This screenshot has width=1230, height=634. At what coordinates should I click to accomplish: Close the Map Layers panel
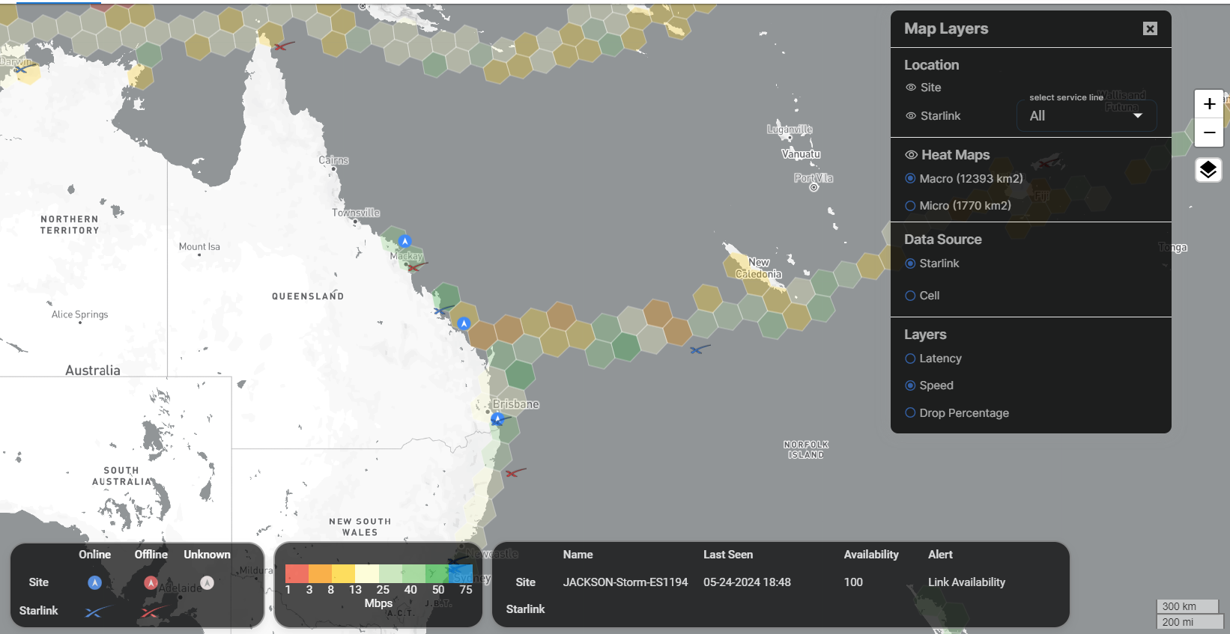click(x=1150, y=28)
